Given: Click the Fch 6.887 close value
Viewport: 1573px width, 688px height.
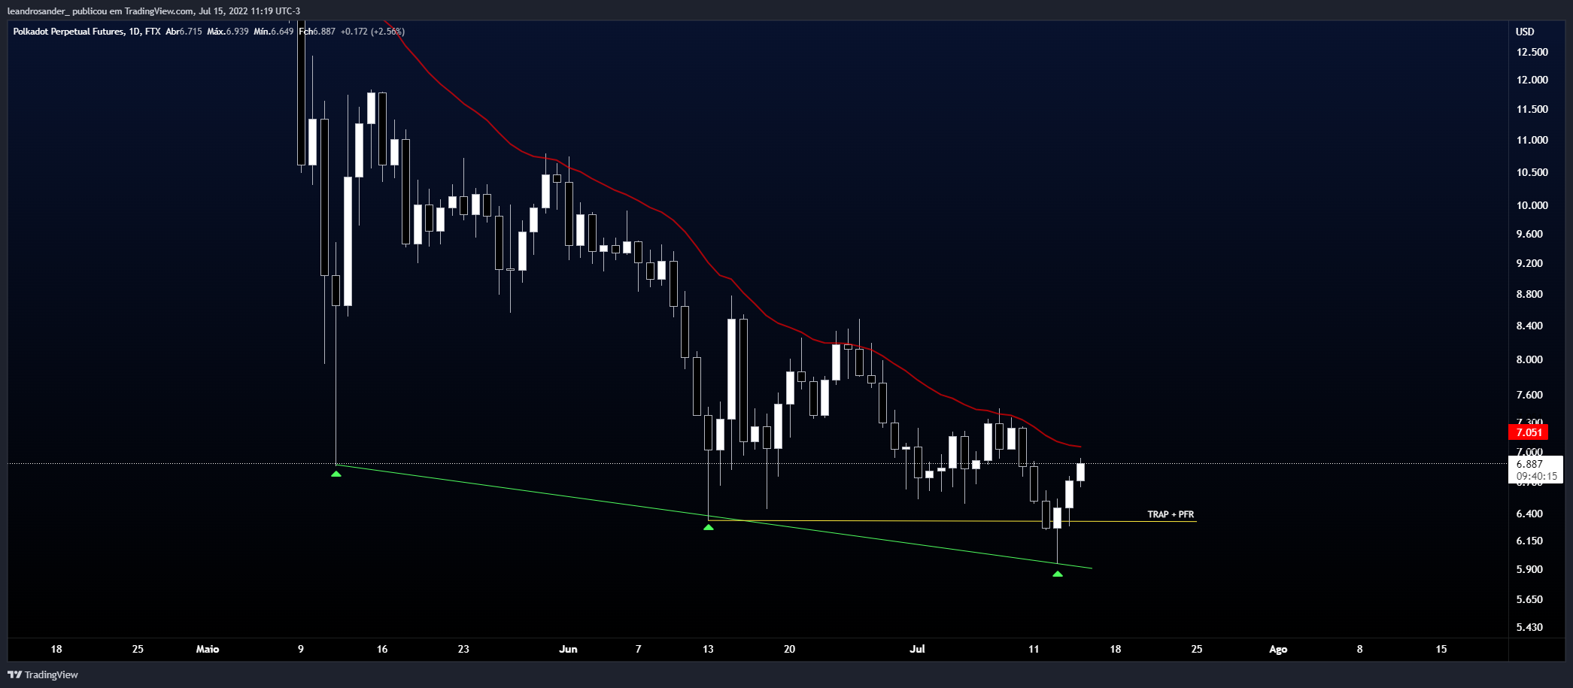Looking at the screenshot, I should pos(317,32).
